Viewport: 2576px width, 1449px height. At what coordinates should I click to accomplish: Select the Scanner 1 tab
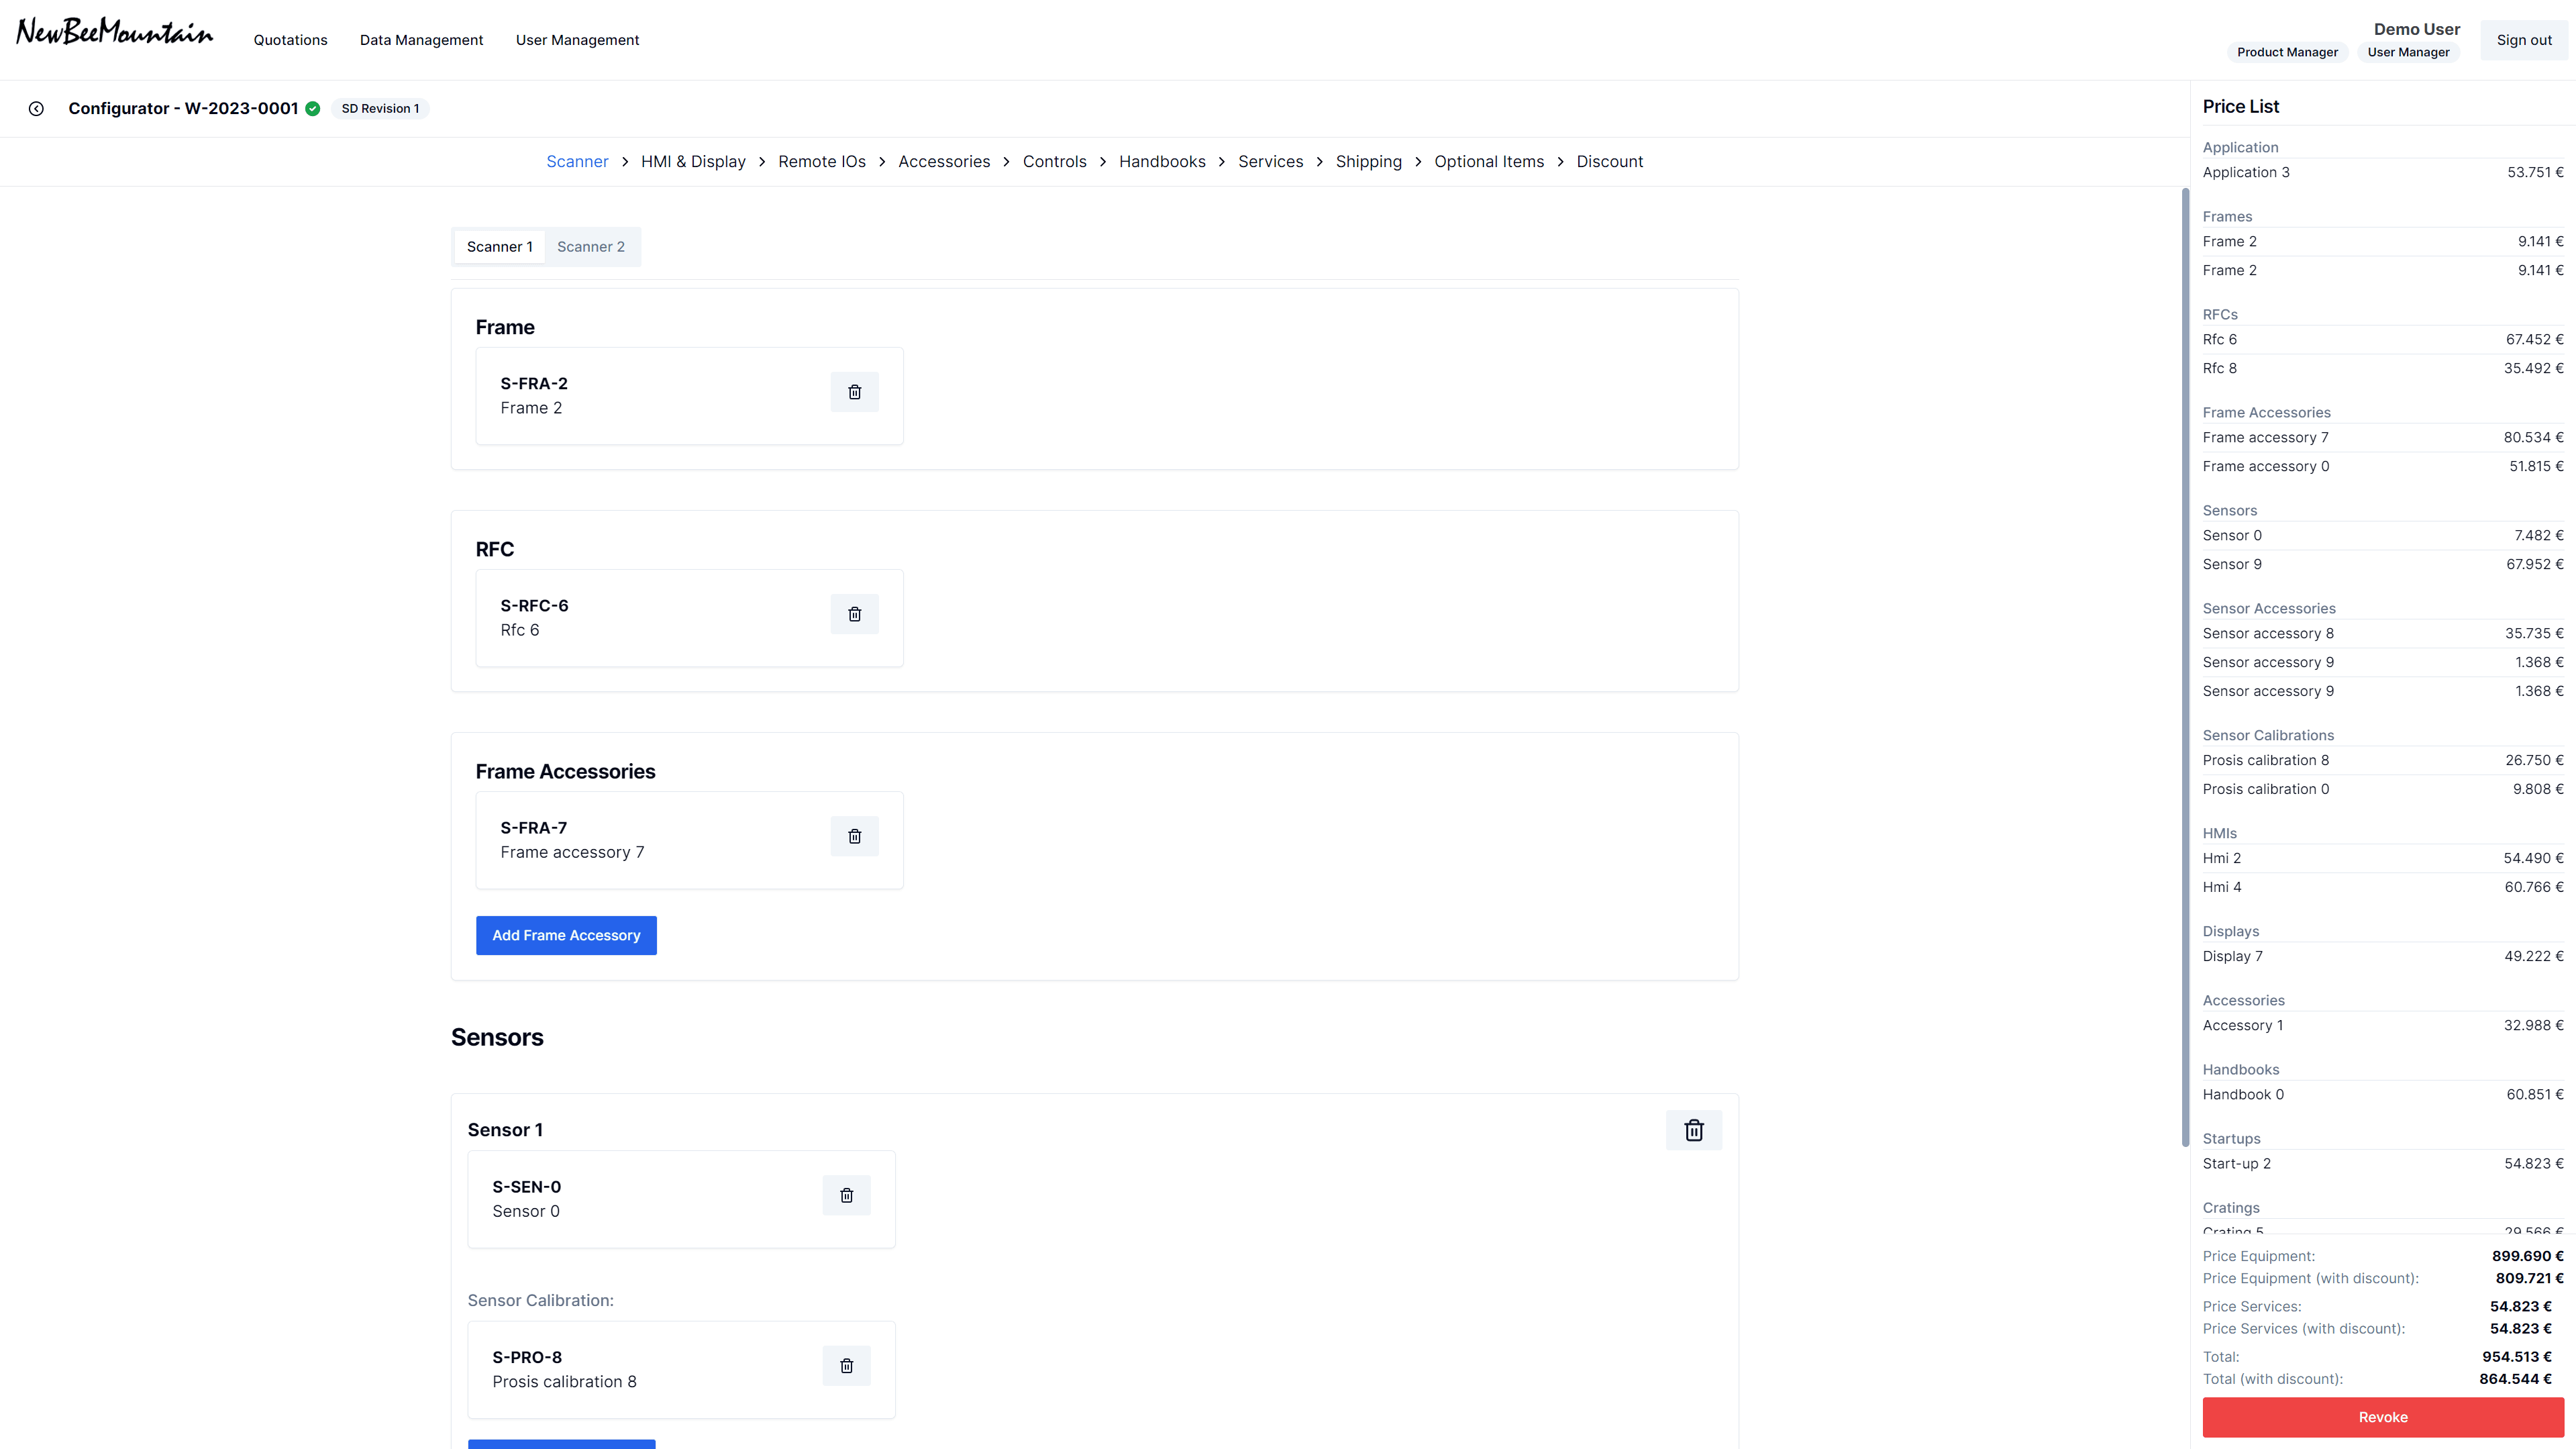[499, 247]
